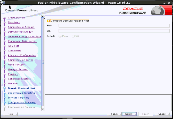Minimize the Configuration Wizard window
173x119 pixels.
pos(164,3)
